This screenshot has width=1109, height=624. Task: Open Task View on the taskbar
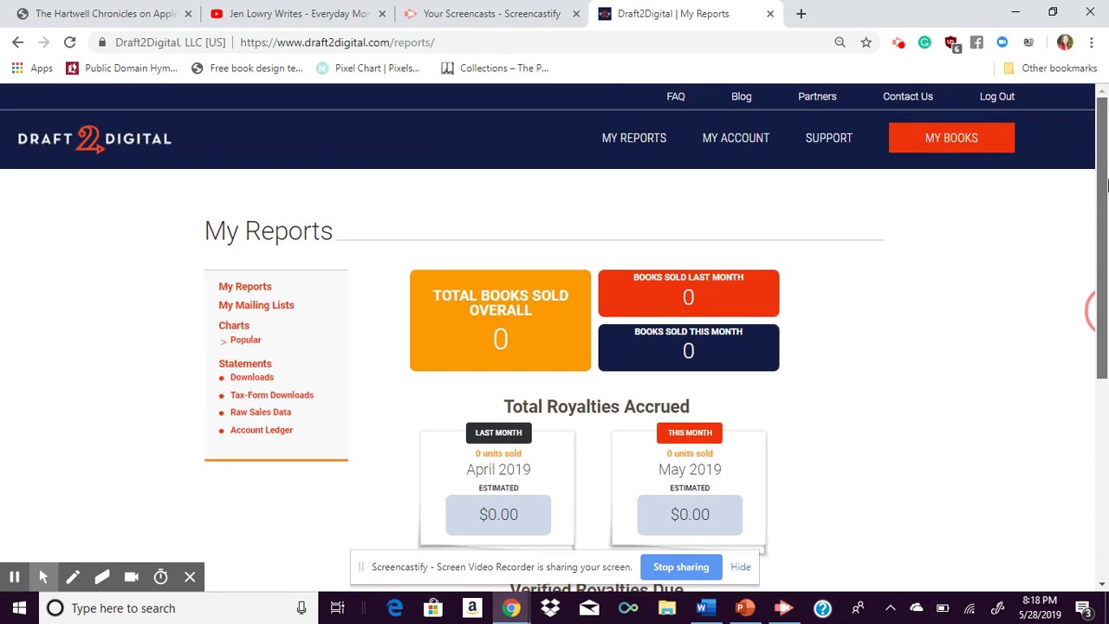click(338, 608)
